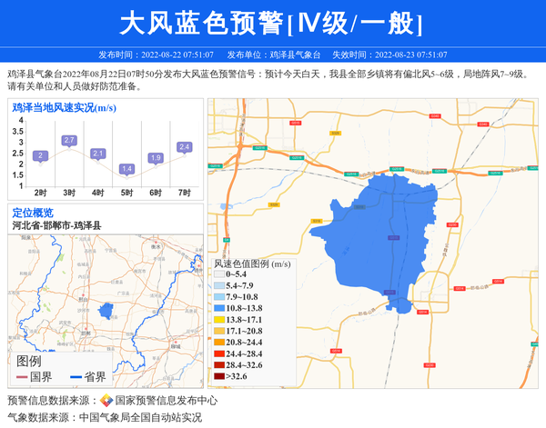Click the red 国界 legend line
546x428 pixels.
click(21, 377)
